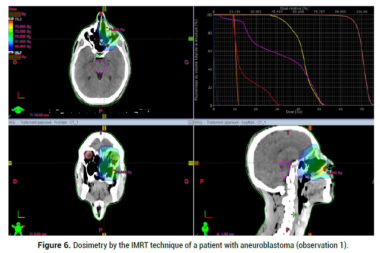Viewport: 380px width, 253px height.
Task: Maximize the frontal view with corner button
Action: pos(189,122)
